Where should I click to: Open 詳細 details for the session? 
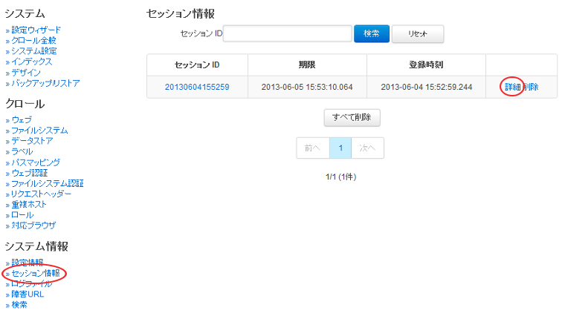(x=513, y=88)
